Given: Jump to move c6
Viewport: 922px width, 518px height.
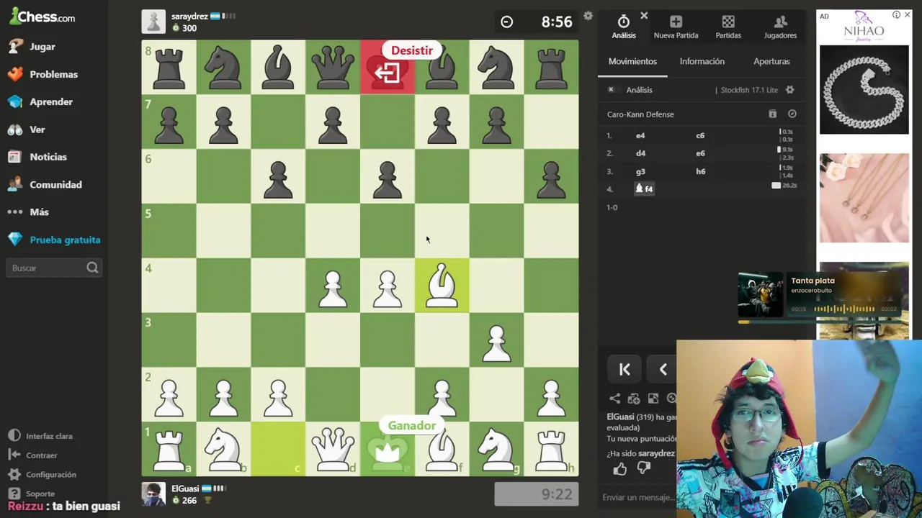Looking at the screenshot, I should coord(700,135).
